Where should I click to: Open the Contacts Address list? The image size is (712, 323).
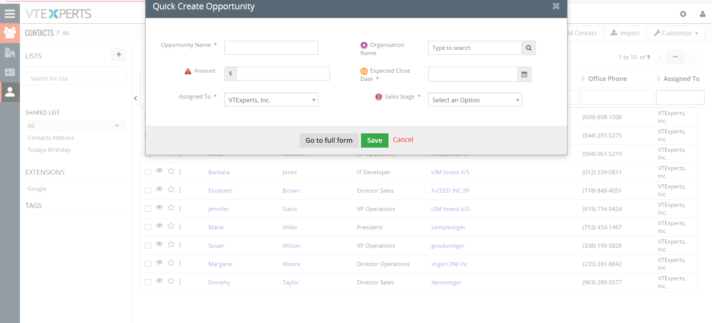(51, 138)
